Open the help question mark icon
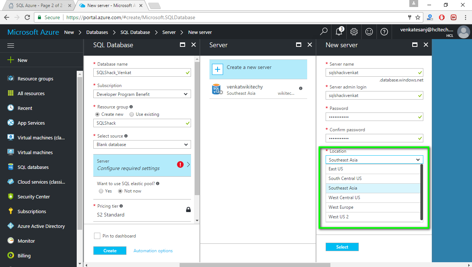The image size is (472, 267). (384, 32)
